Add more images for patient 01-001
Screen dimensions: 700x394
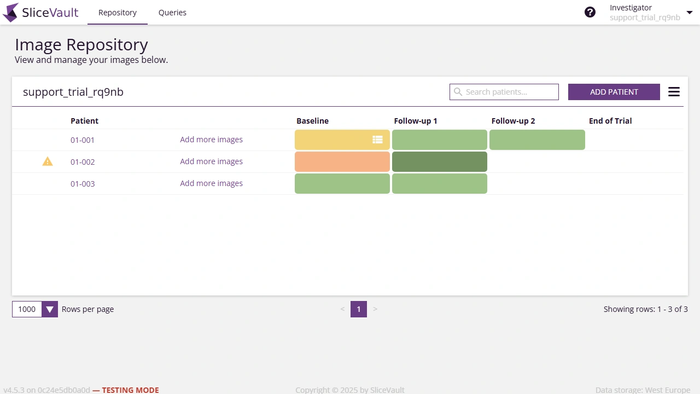click(x=211, y=140)
